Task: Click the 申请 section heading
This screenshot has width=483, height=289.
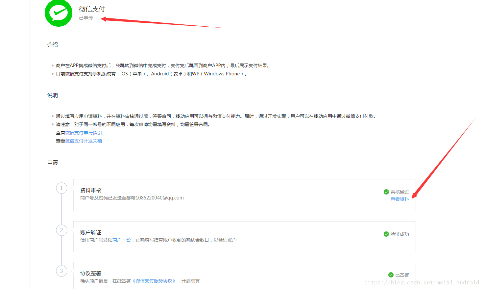Action: tap(53, 162)
